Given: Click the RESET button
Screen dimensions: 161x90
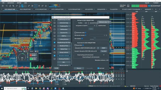Looking at the screenshot, I should [104, 48].
